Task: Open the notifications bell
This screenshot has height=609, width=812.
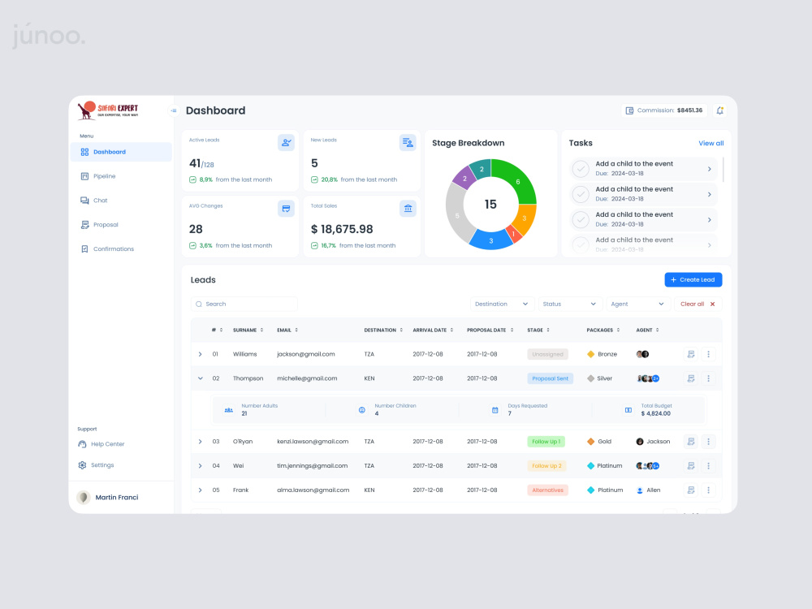Action: [x=719, y=110]
